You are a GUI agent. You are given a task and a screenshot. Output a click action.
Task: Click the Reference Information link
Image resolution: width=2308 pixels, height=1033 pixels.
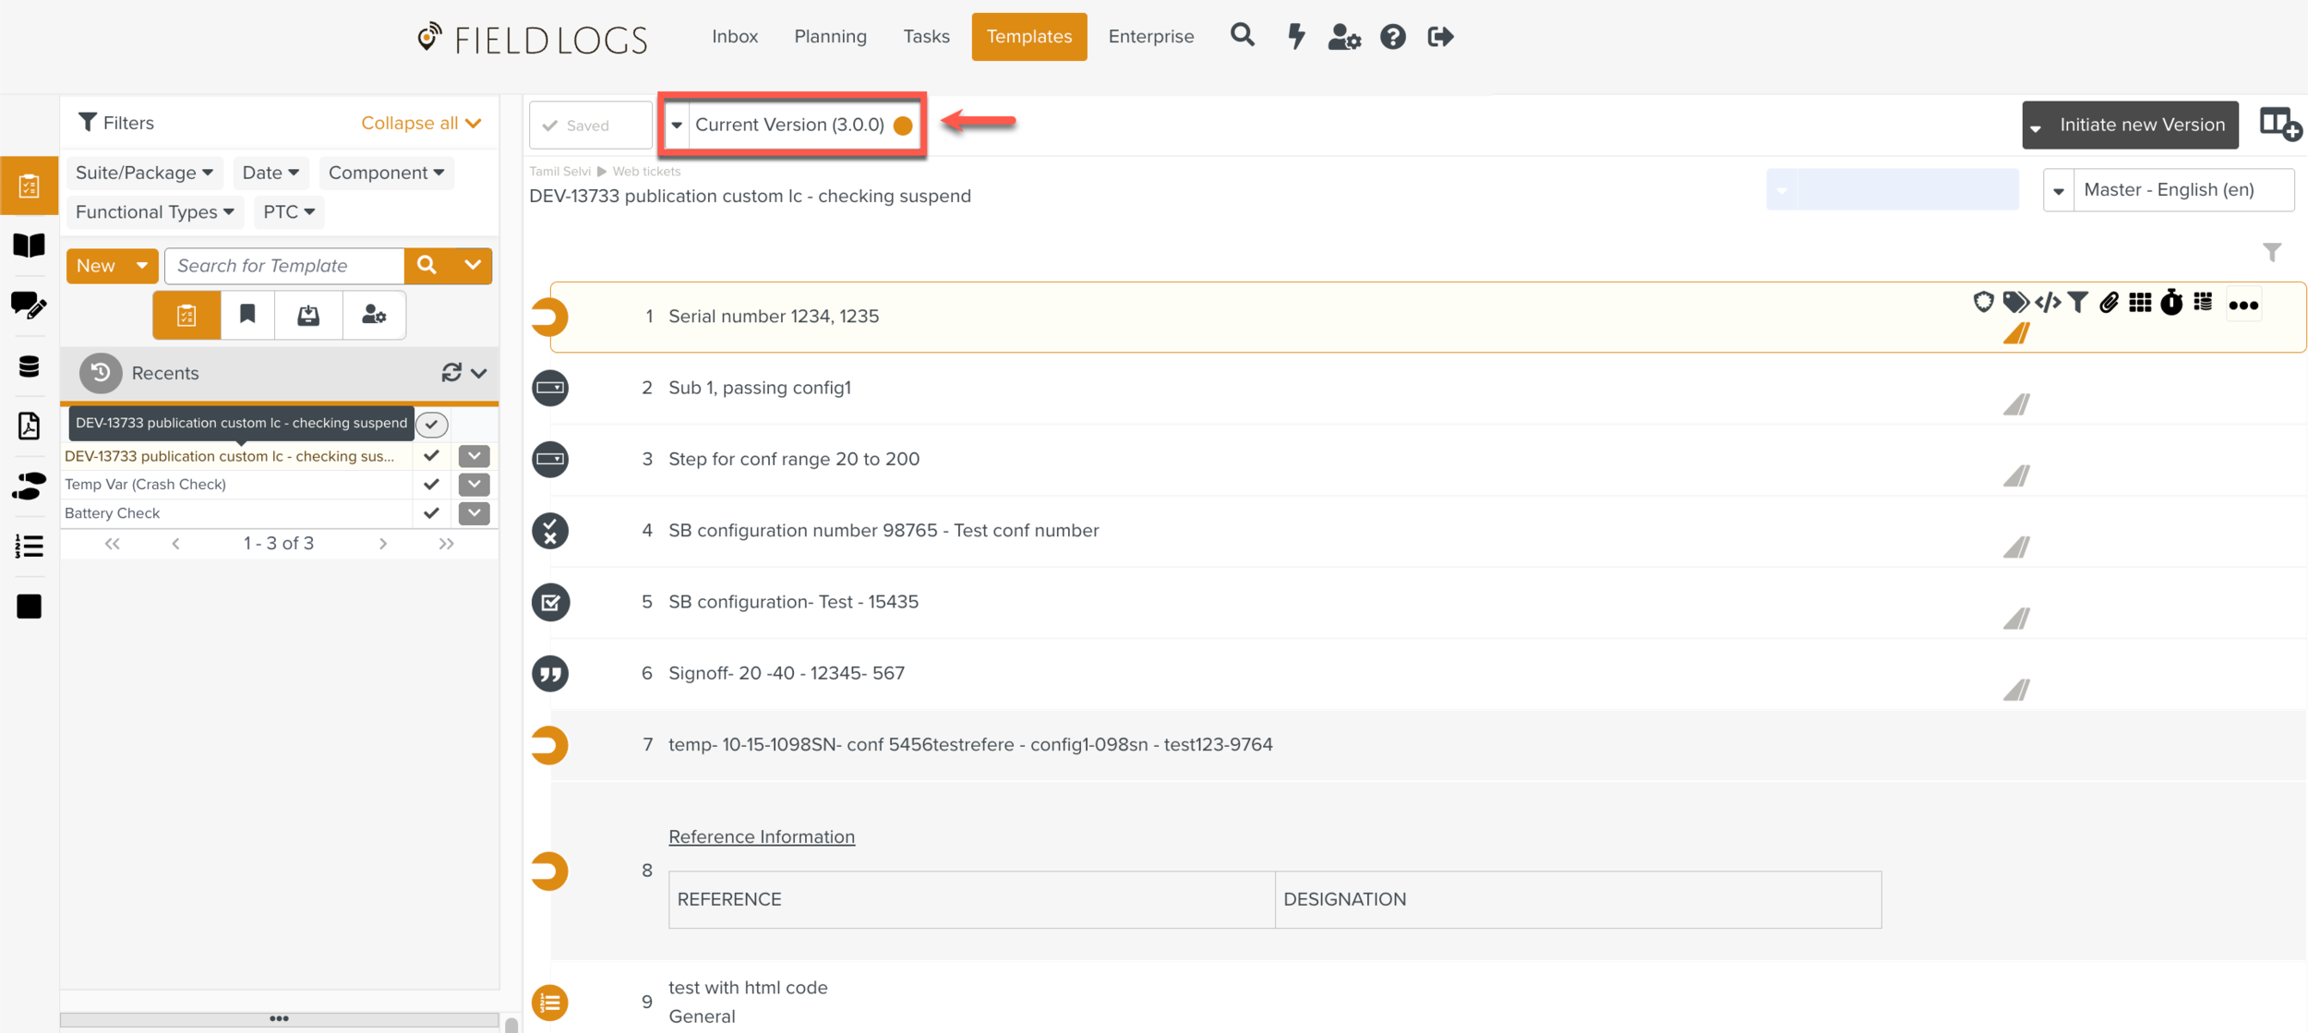pos(762,836)
